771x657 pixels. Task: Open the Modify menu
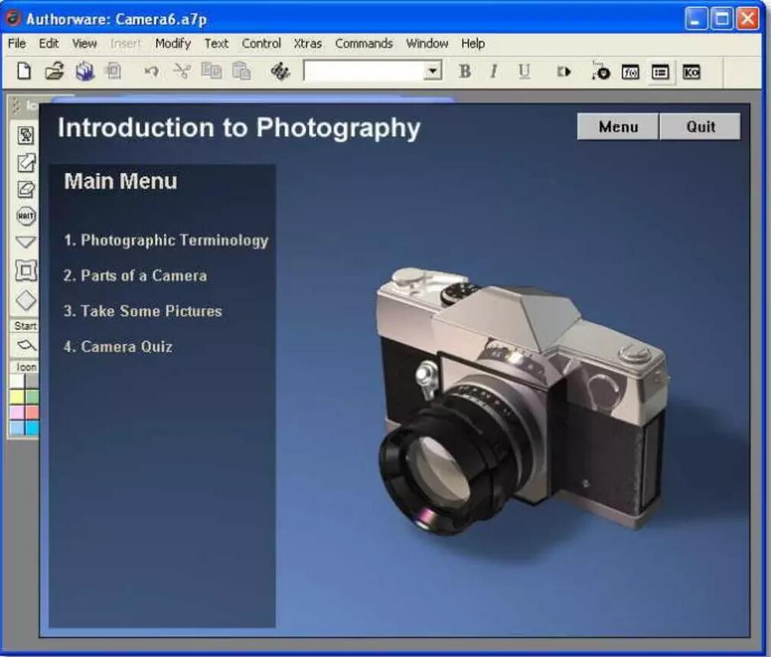pos(172,44)
